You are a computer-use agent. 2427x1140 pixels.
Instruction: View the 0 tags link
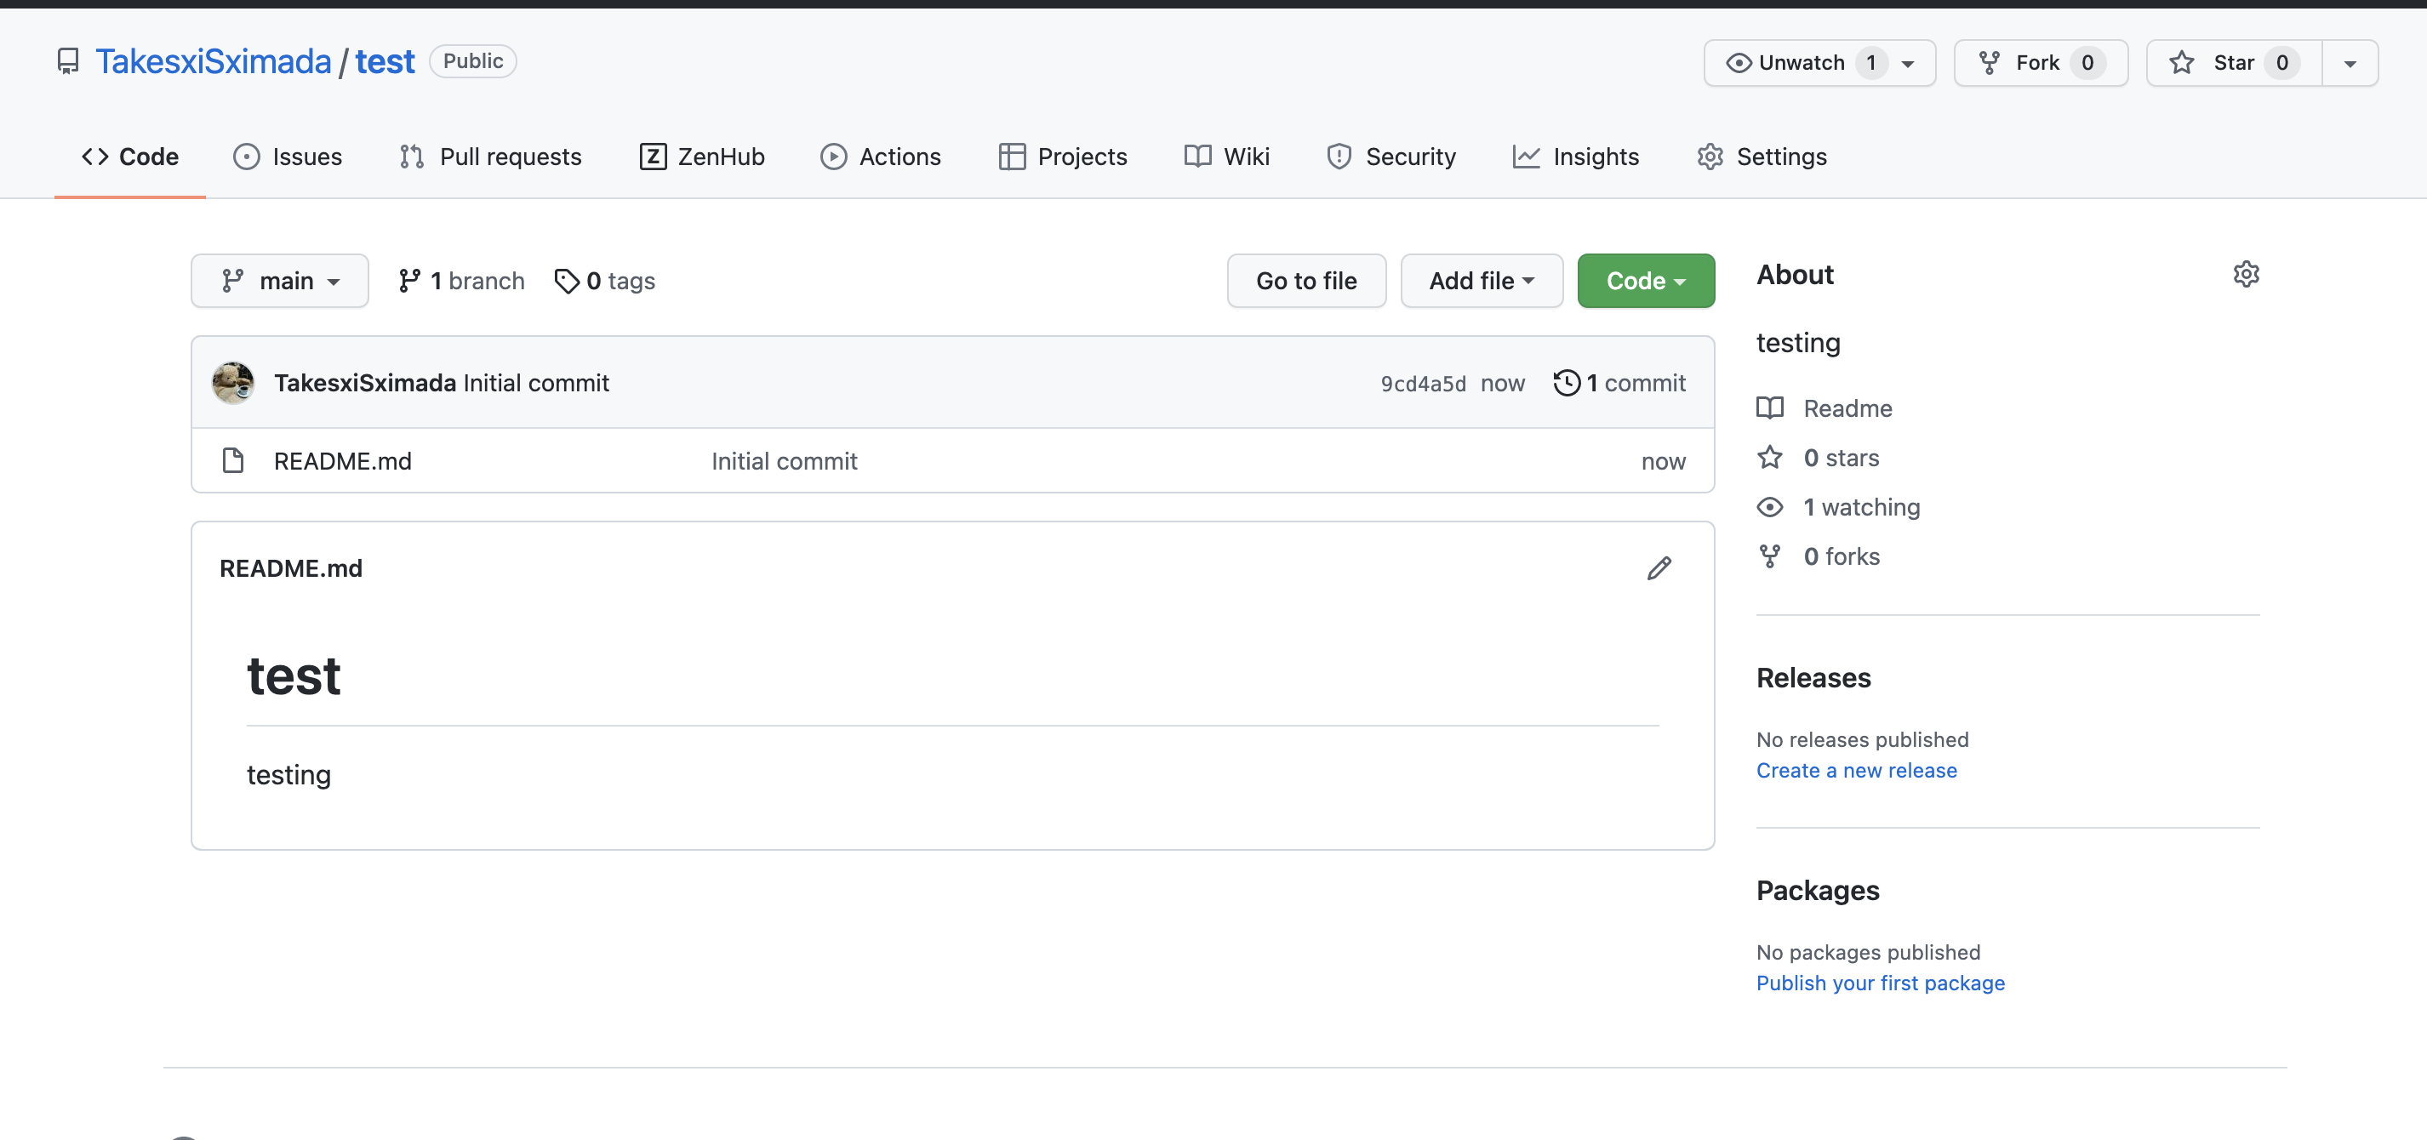pyautogui.click(x=606, y=281)
